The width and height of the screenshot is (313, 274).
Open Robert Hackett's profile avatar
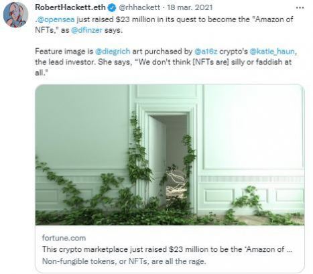point(15,15)
